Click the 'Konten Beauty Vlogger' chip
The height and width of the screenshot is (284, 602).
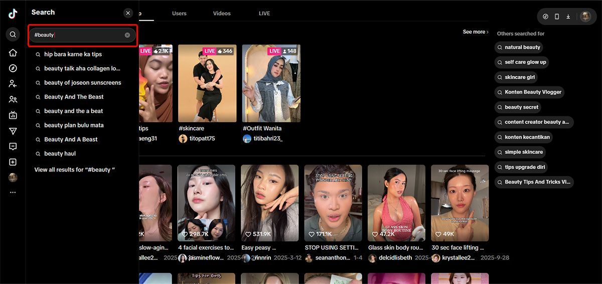(x=529, y=92)
